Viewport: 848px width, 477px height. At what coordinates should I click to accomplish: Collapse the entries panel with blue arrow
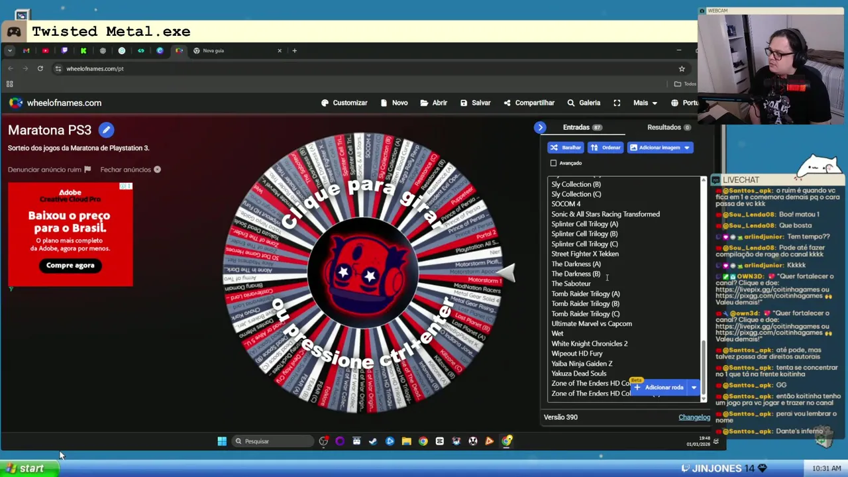coord(541,127)
